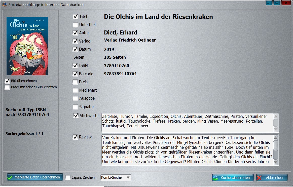Minimize the Buchdatenabfrage window
293x187 pixels.
tap(269, 3)
